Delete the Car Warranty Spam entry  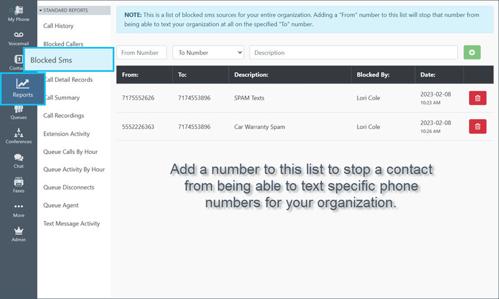coord(477,127)
